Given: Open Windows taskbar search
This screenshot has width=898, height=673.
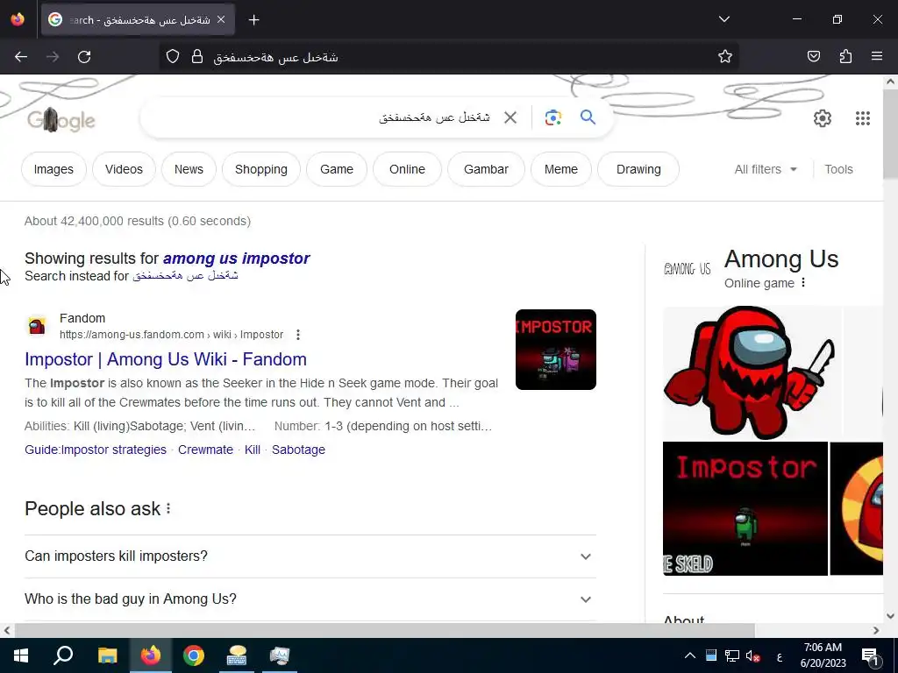Looking at the screenshot, I should 63,655.
